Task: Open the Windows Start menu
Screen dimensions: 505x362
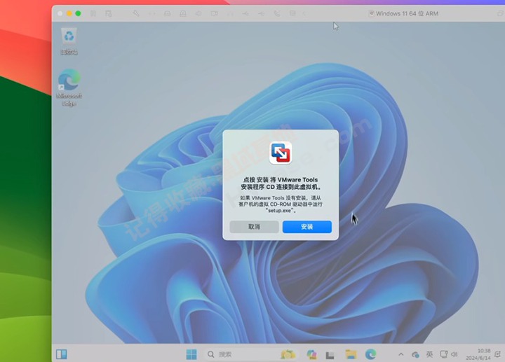Action: click(x=191, y=354)
